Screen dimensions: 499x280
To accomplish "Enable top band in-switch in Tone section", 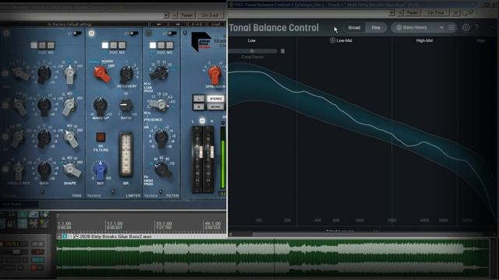I will [5, 74].
